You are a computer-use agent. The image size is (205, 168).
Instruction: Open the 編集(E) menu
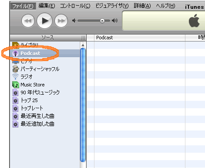[47, 6]
